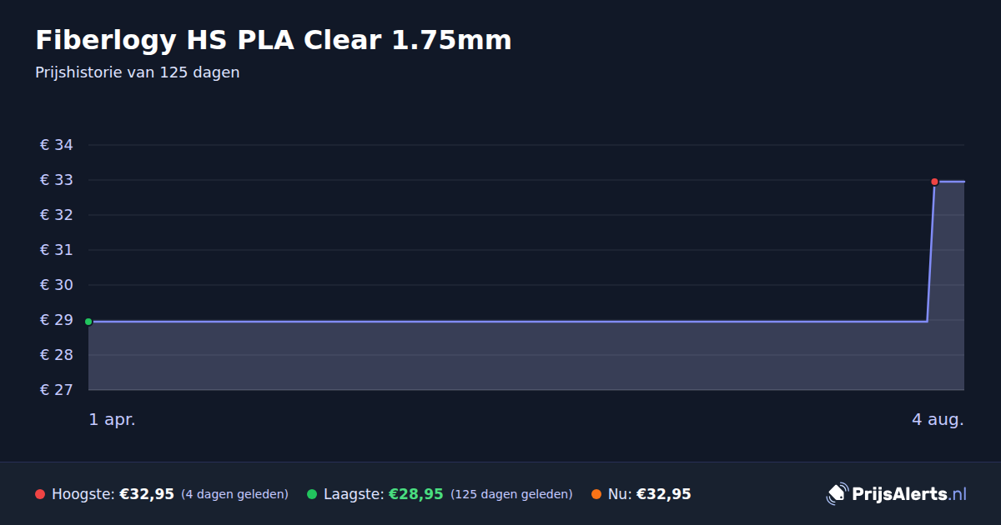The width and height of the screenshot is (1001, 525).
Task: Click the PrijsAlerts price-tag logo icon
Action: [837, 494]
